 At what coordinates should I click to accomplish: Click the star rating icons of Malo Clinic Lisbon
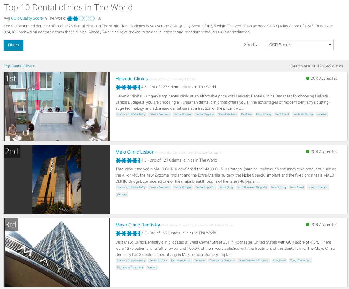pos(128,160)
